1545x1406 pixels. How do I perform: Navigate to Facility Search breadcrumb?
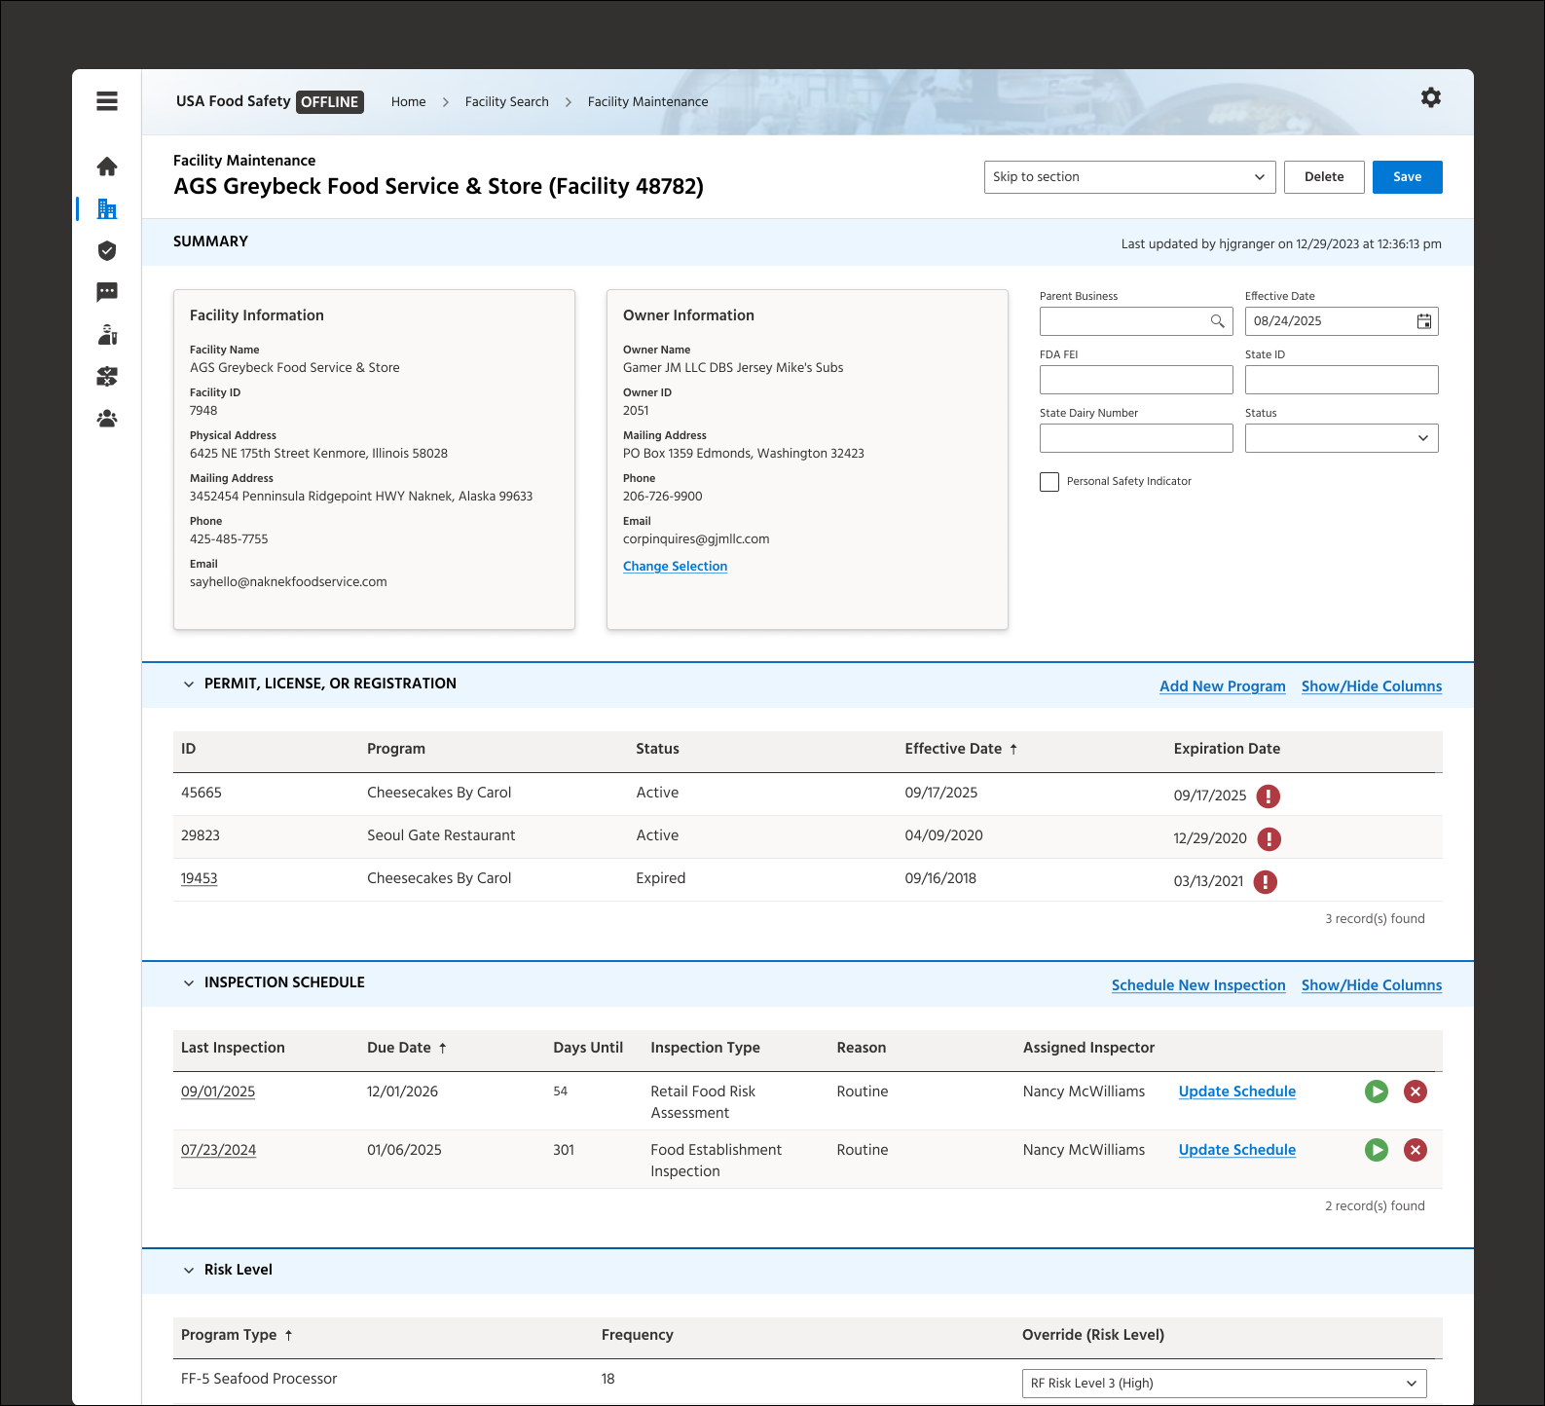coord(507,102)
